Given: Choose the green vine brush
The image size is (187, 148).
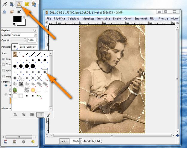Looking at the screenshot, I should point(39,96).
